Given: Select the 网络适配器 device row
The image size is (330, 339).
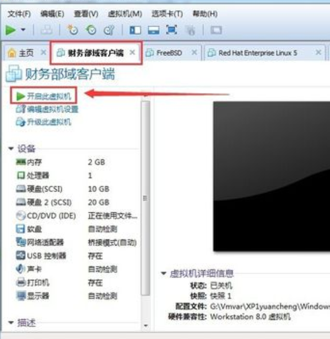Looking at the screenshot, I should pos(76,242).
